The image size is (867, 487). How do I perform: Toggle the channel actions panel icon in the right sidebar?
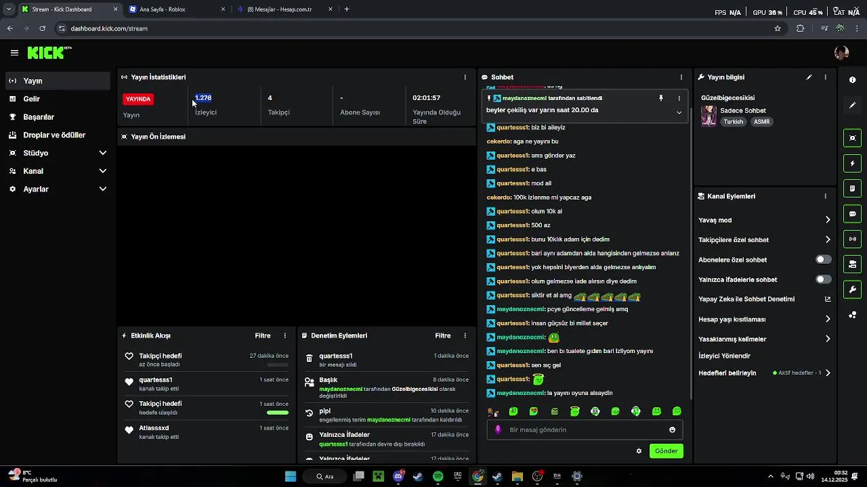852,264
